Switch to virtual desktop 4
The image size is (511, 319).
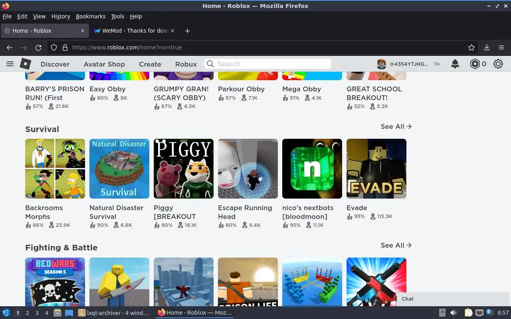(46, 313)
